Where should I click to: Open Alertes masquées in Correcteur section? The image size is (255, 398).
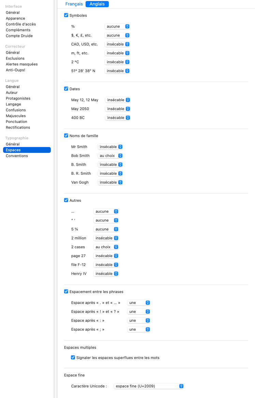click(21, 64)
